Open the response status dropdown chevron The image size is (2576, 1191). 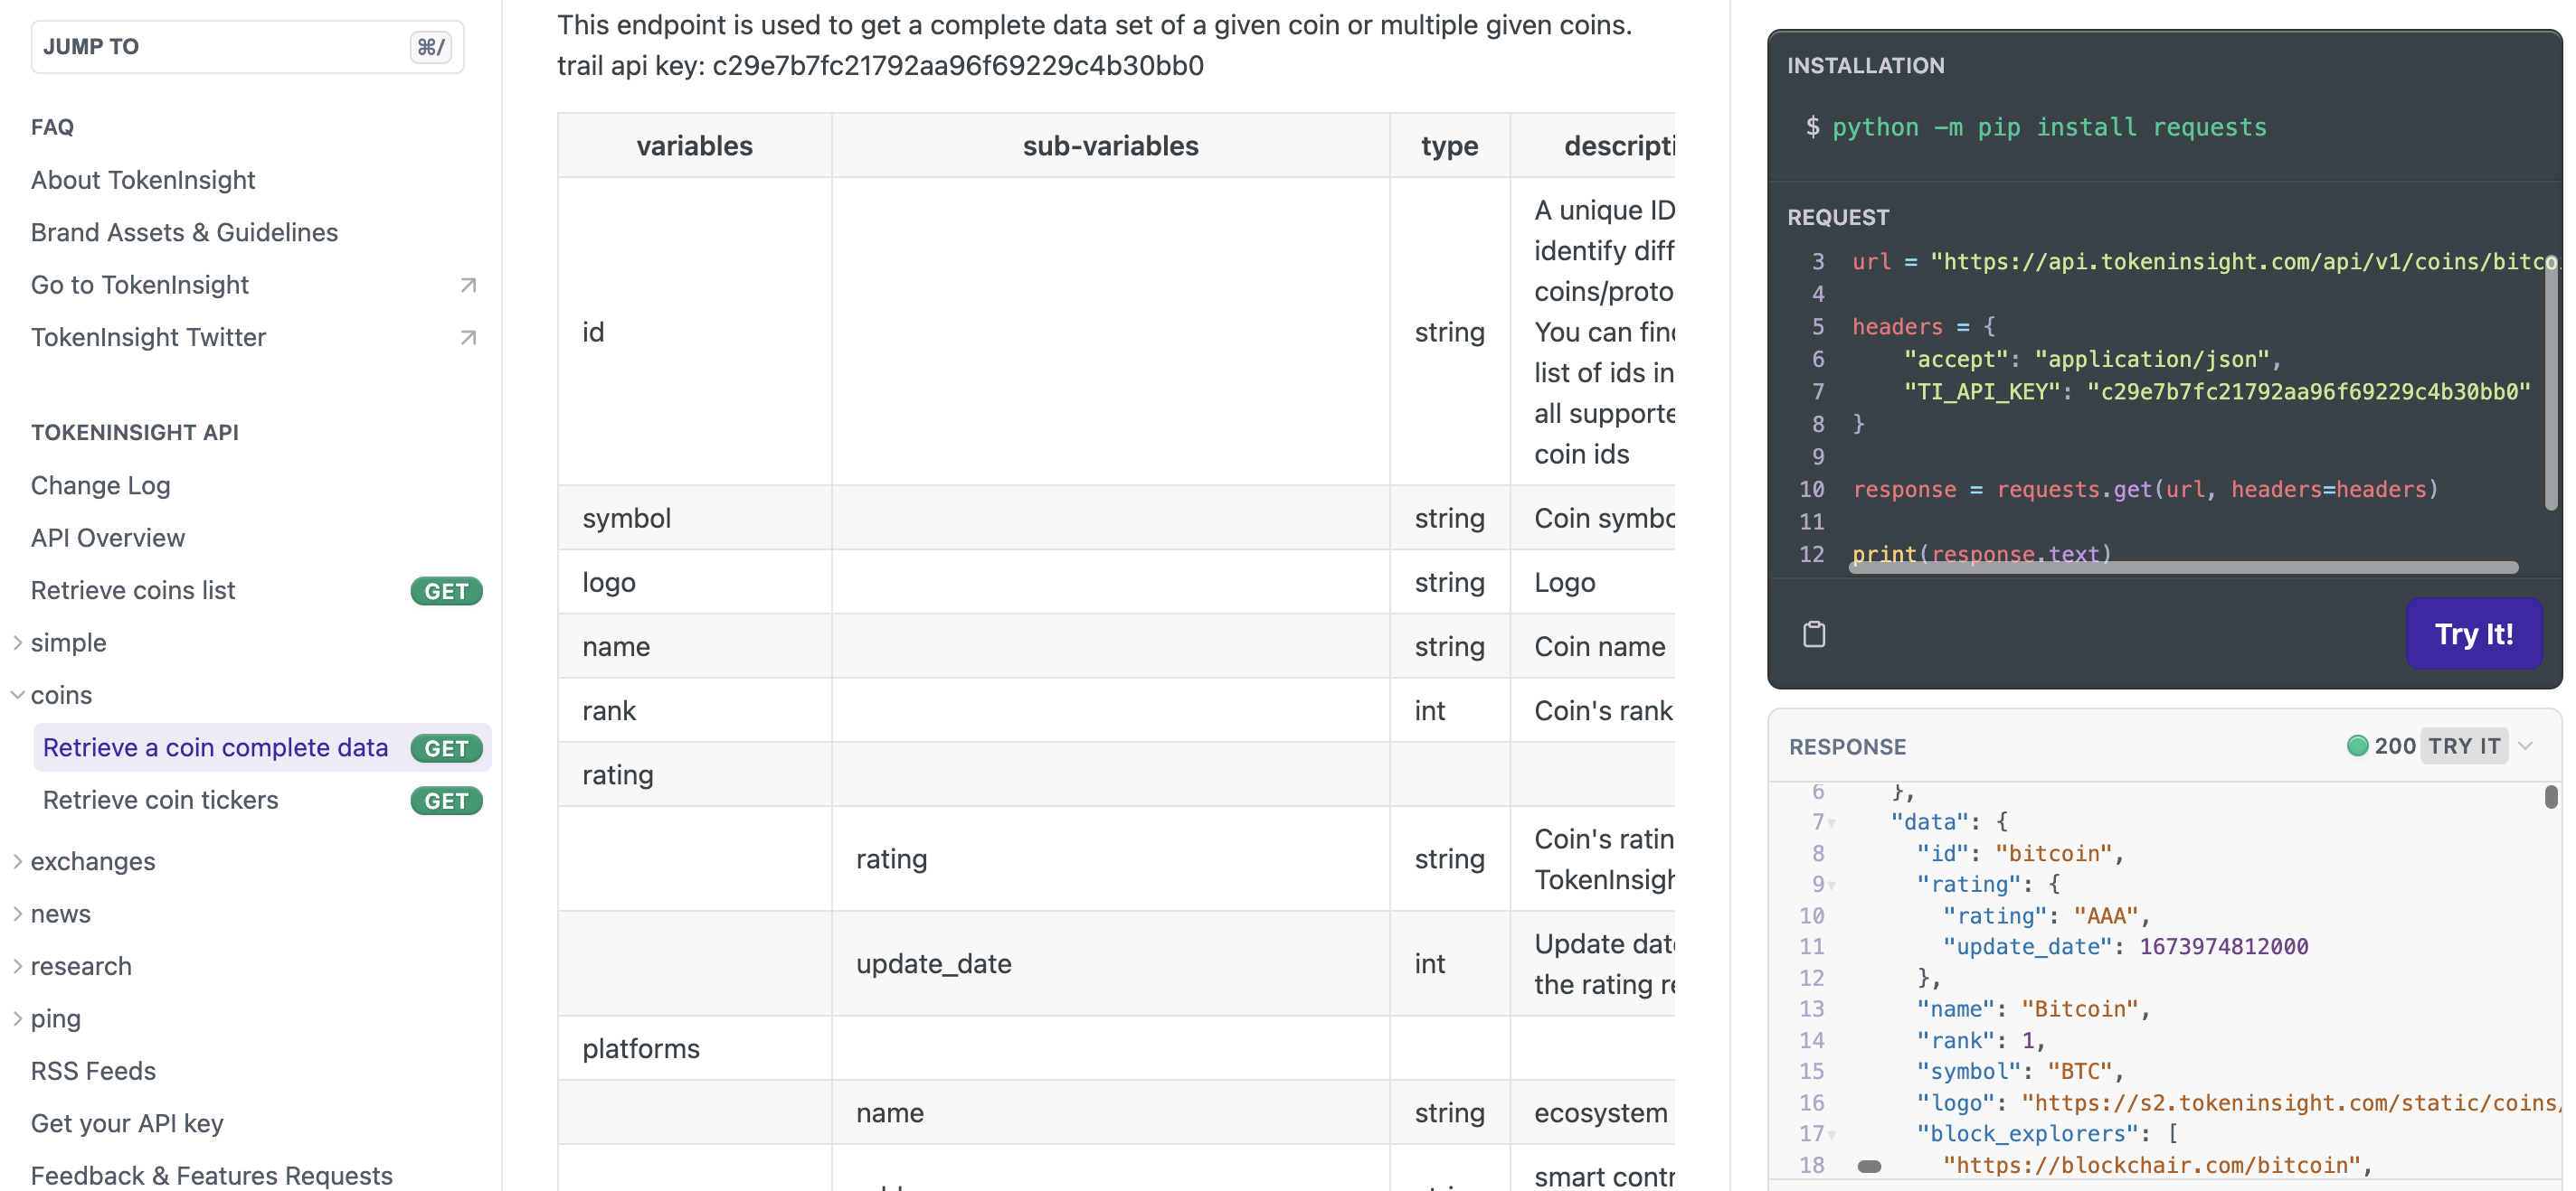[2526, 746]
